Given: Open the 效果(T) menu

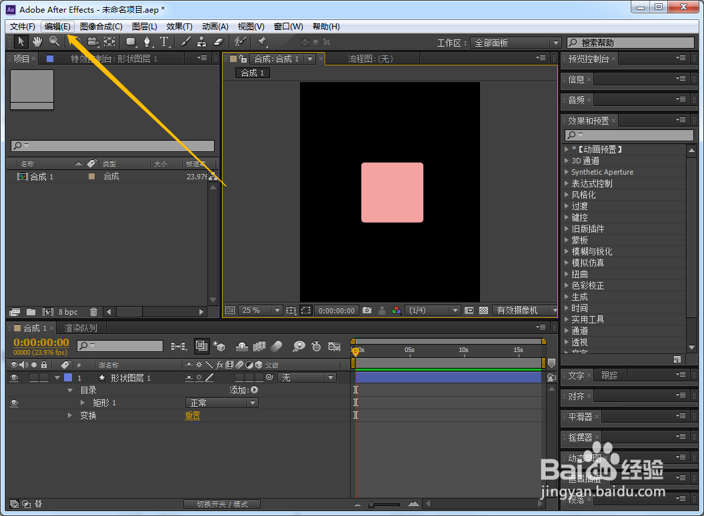Looking at the screenshot, I should [179, 27].
